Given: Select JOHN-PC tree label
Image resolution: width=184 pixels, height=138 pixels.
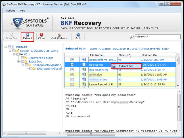Looking at the screenshot, I should [22, 47].
